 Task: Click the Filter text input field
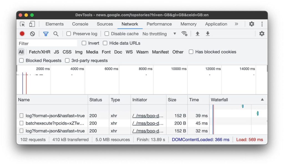point(47,43)
